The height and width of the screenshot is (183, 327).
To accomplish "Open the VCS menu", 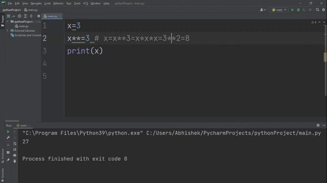I will [x=85, y=4].
